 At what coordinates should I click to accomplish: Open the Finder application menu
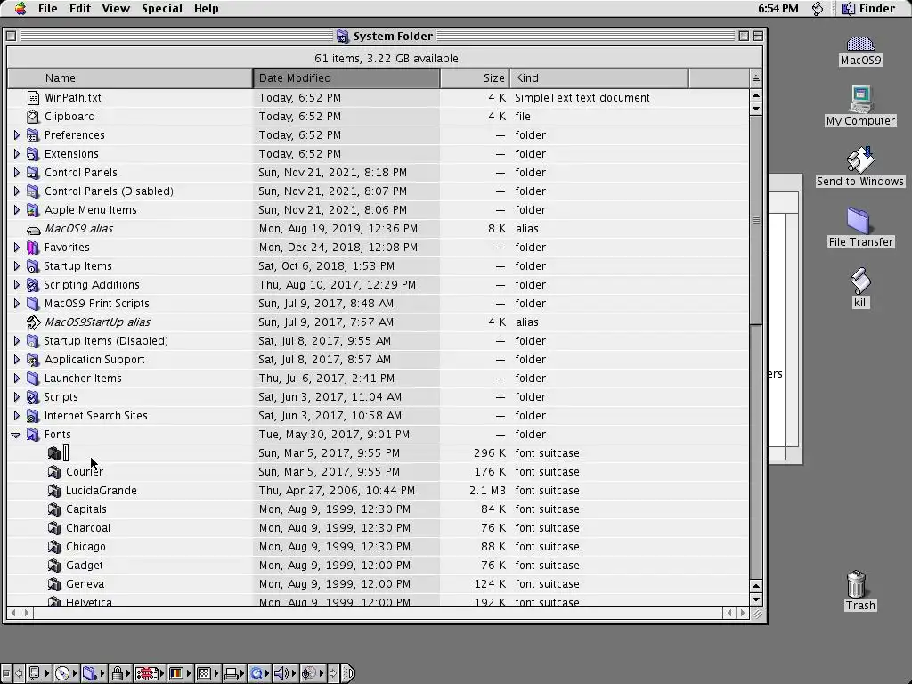(869, 9)
